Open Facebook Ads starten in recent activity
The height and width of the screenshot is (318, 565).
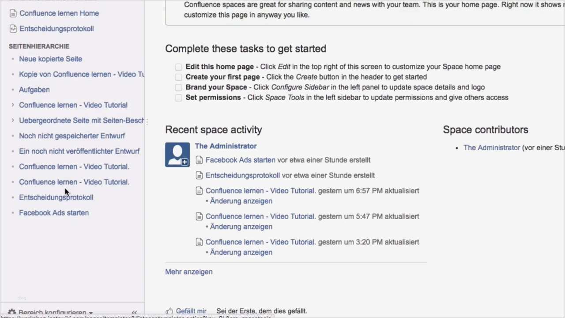tap(240, 160)
